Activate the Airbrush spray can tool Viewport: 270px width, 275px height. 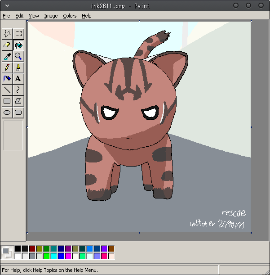pos(7,79)
